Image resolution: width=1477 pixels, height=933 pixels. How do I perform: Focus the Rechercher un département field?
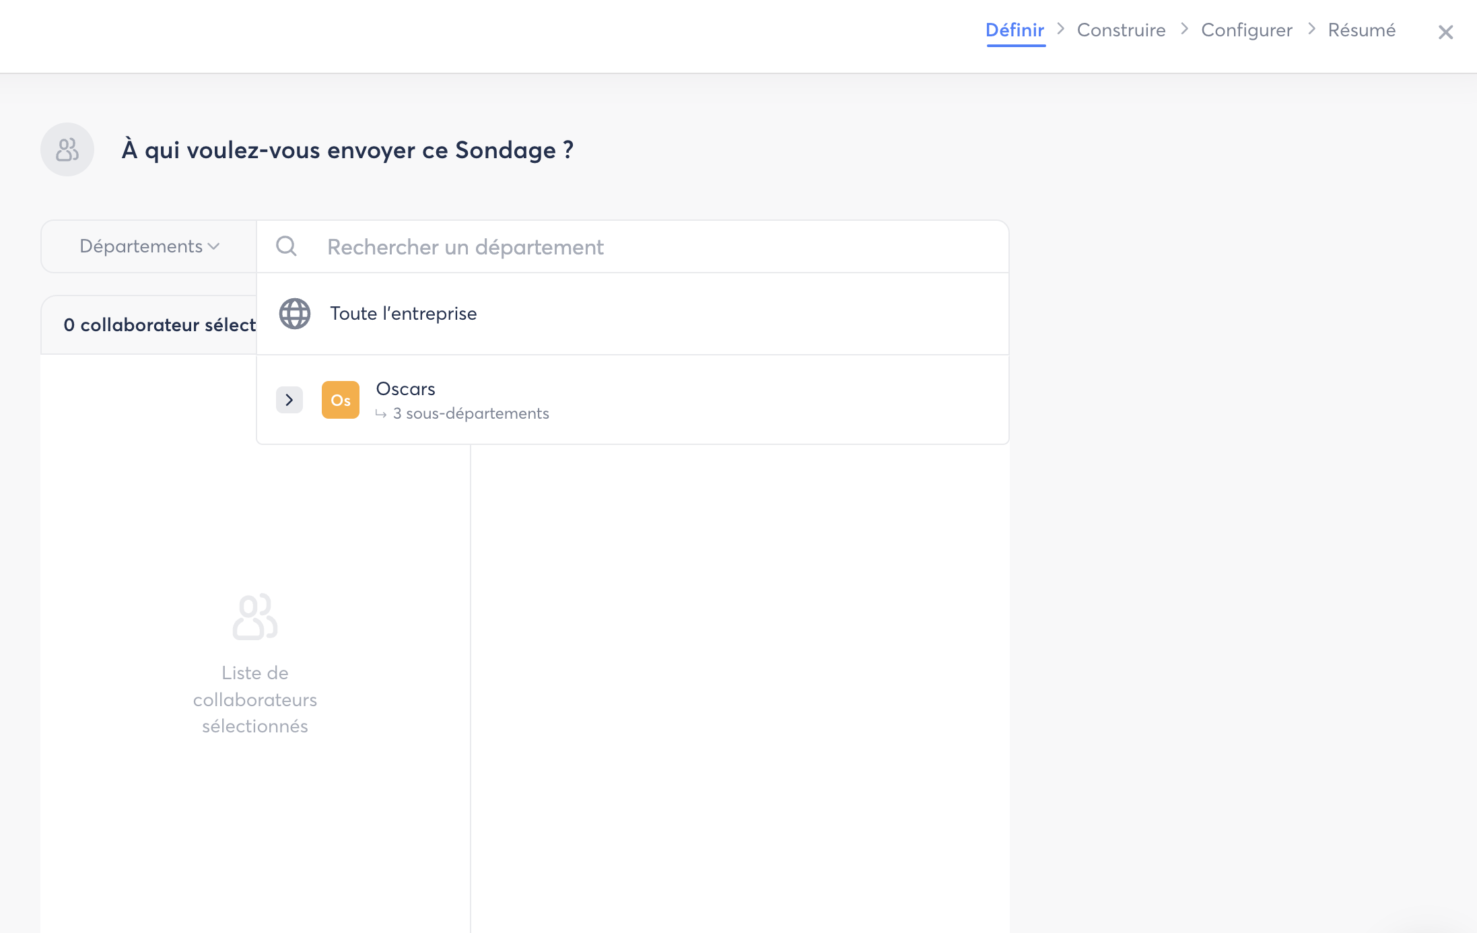606,247
